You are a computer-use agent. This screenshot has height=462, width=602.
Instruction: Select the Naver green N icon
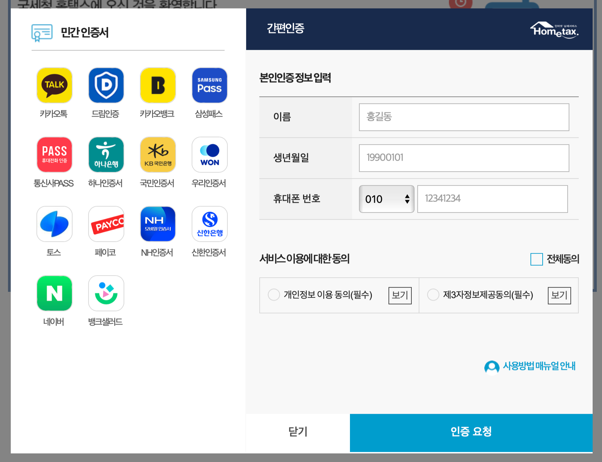55,293
